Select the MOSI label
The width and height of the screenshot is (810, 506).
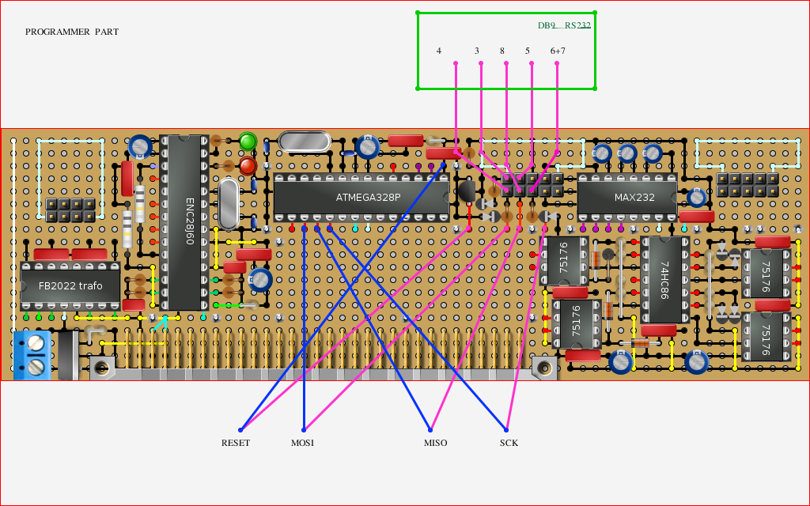click(x=302, y=443)
